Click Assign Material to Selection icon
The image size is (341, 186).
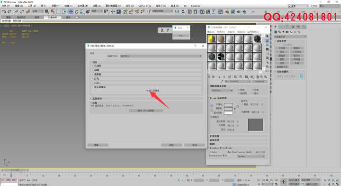click(218, 77)
